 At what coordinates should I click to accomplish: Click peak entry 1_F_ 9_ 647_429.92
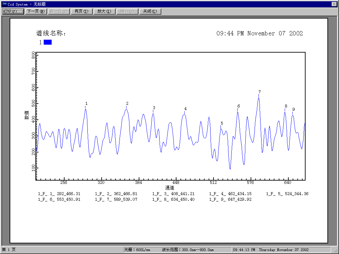(230, 199)
